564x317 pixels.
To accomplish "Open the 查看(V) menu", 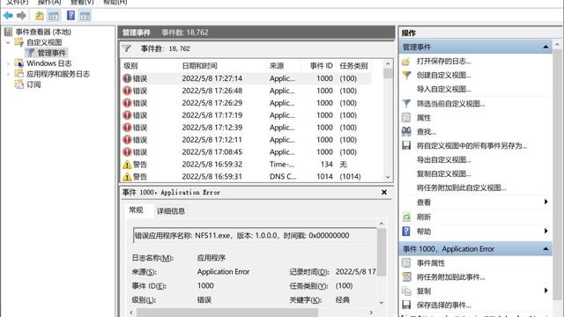I will click(82, 2).
